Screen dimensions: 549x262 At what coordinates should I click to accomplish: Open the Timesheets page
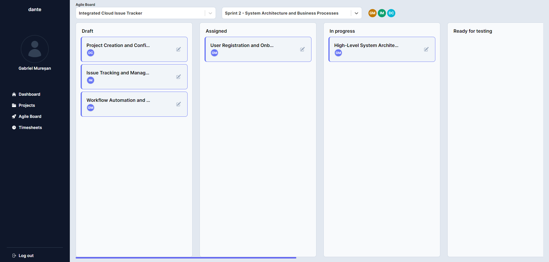[30, 127]
